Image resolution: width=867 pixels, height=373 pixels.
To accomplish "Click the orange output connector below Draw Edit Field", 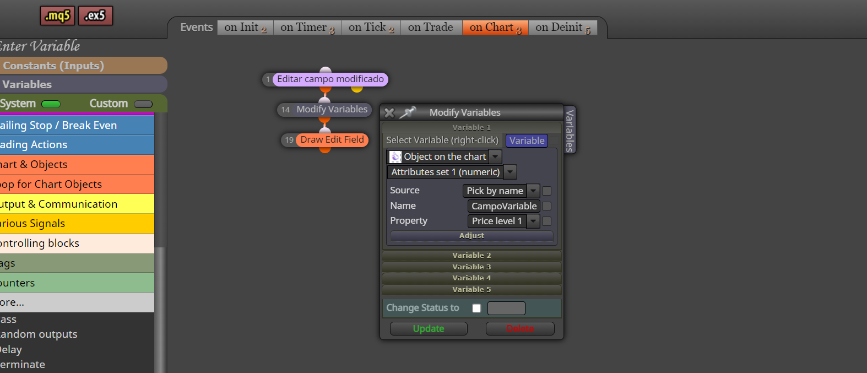I will click(325, 149).
